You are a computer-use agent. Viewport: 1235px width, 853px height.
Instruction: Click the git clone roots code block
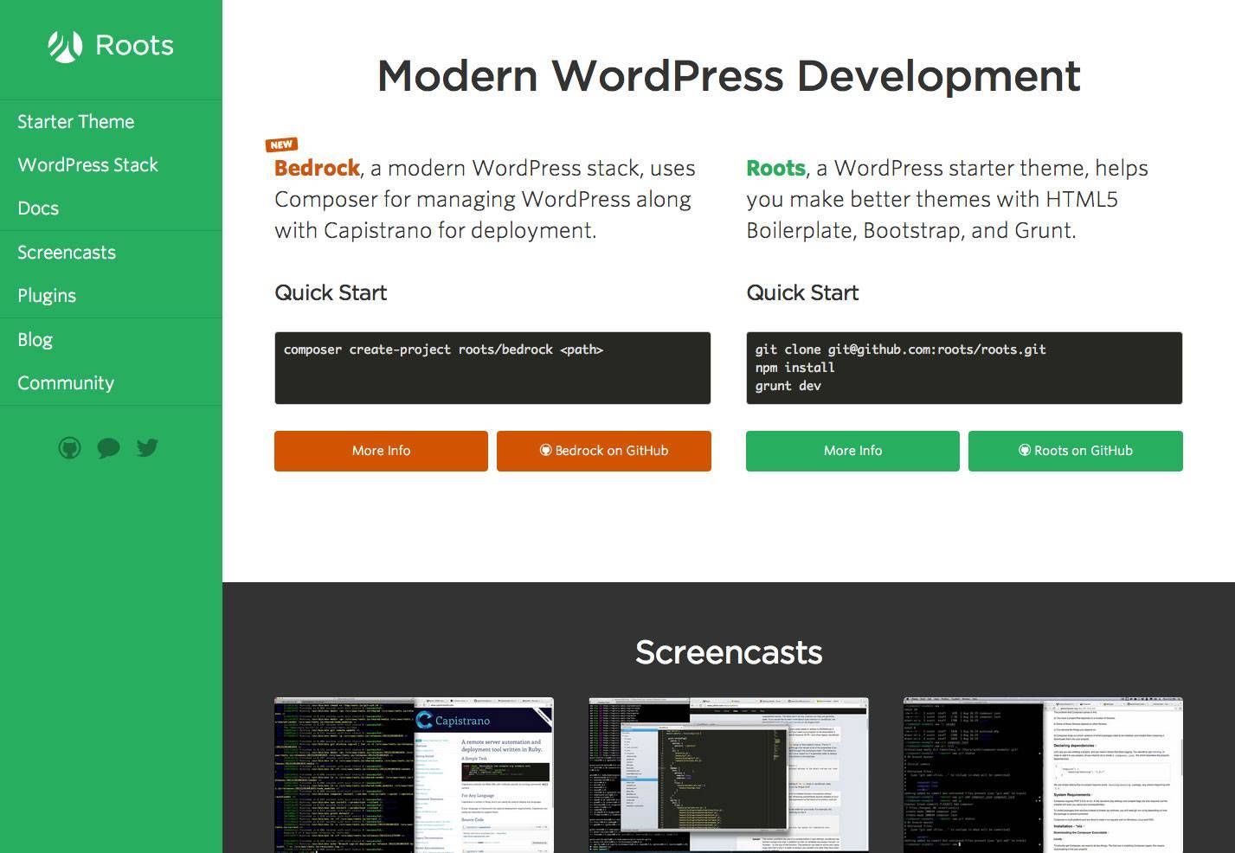[x=964, y=368]
